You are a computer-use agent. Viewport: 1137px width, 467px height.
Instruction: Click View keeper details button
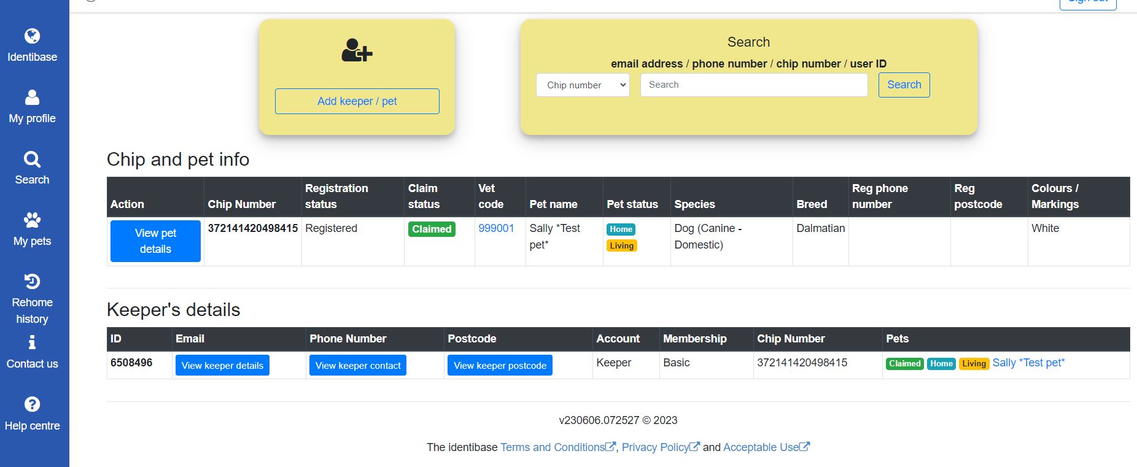(222, 366)
